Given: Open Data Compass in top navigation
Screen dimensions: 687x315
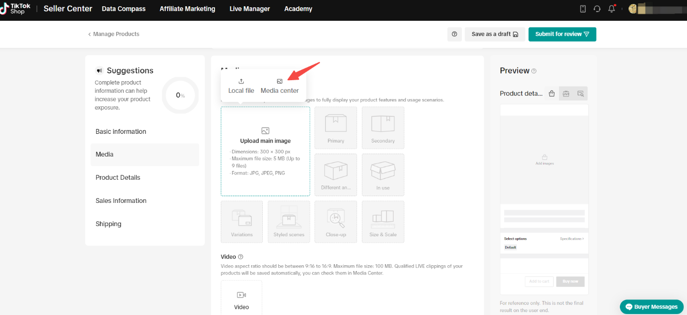Looking at the screenshot, I should [x=124, y=9].
